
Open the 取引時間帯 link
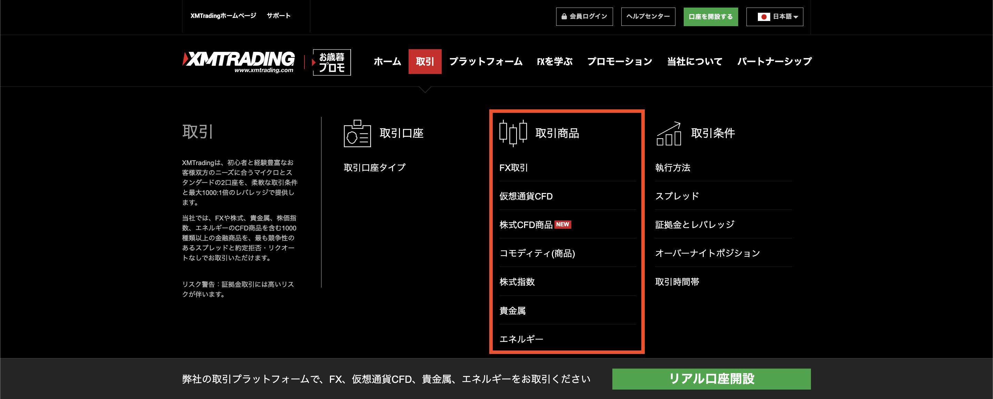point(677,282)
